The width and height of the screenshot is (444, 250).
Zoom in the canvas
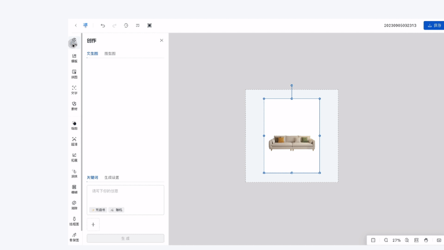pos(407,240)
